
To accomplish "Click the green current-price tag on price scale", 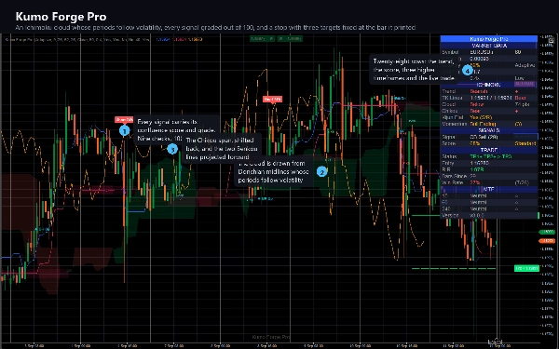I will pyautogui.click(x=547, y=232).
